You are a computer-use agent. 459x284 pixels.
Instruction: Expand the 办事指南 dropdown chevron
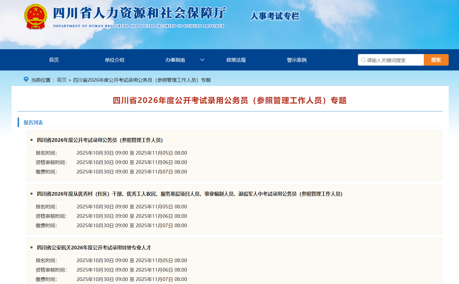tap(202, 60)
